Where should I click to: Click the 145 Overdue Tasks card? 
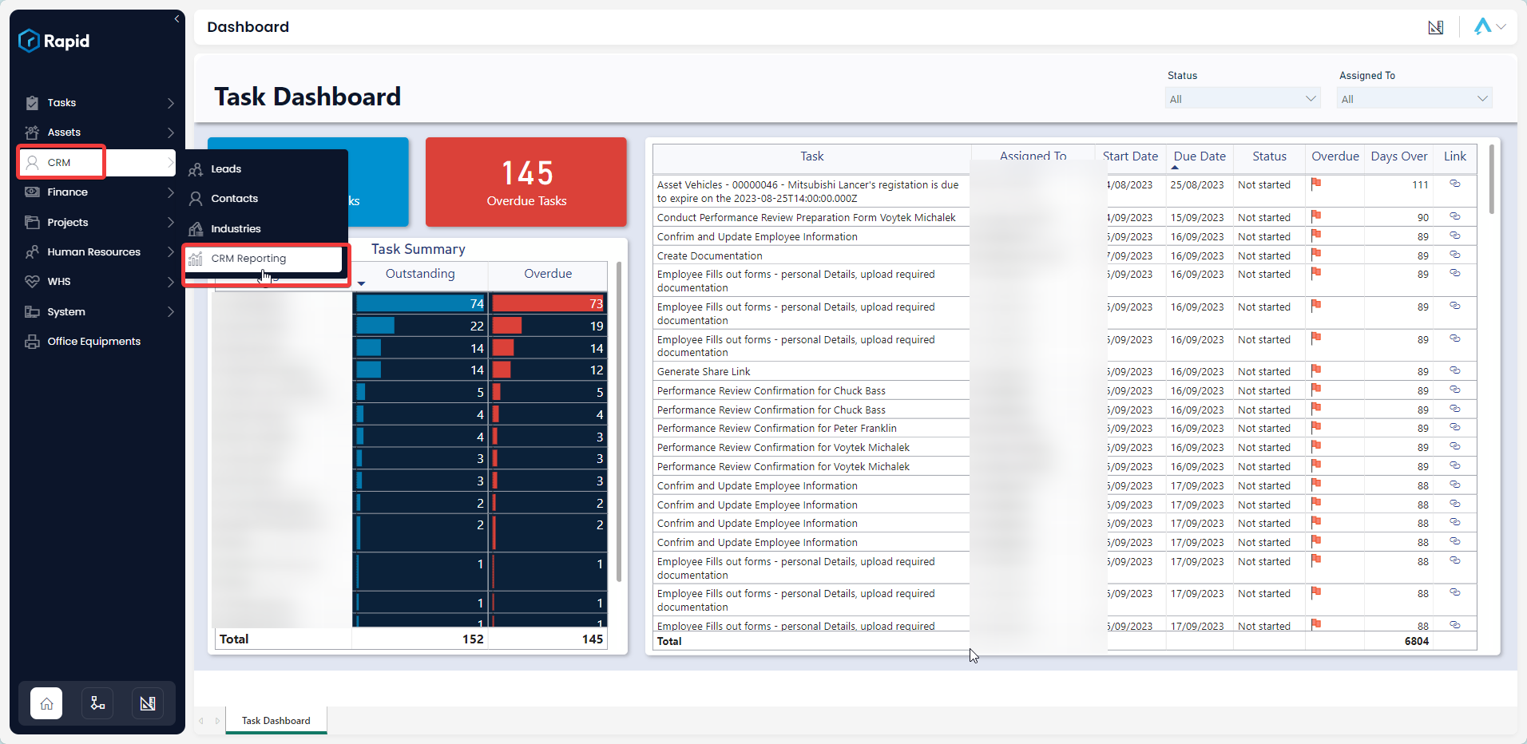coord(526,182)
